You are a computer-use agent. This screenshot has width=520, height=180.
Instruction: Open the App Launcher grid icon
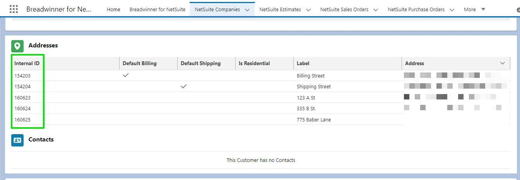pyautogui.click(x=14, y=9)
